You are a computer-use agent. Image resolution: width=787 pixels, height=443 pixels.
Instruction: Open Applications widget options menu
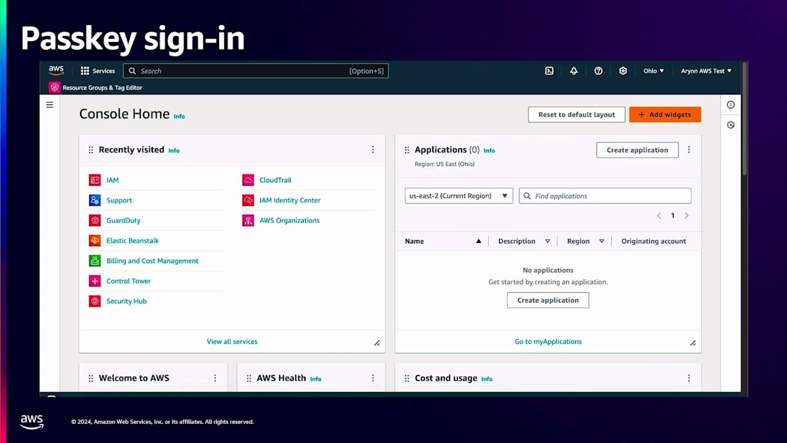(689, 150)
